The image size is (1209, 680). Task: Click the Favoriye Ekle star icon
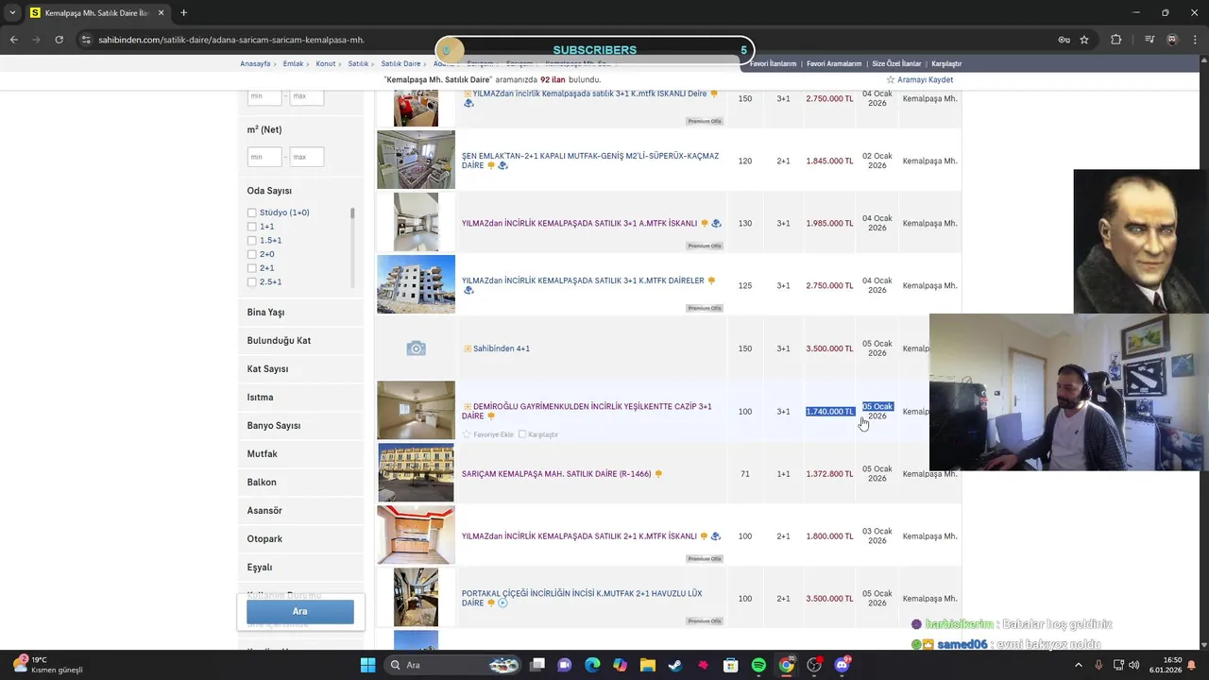click(x=467, y=434)
